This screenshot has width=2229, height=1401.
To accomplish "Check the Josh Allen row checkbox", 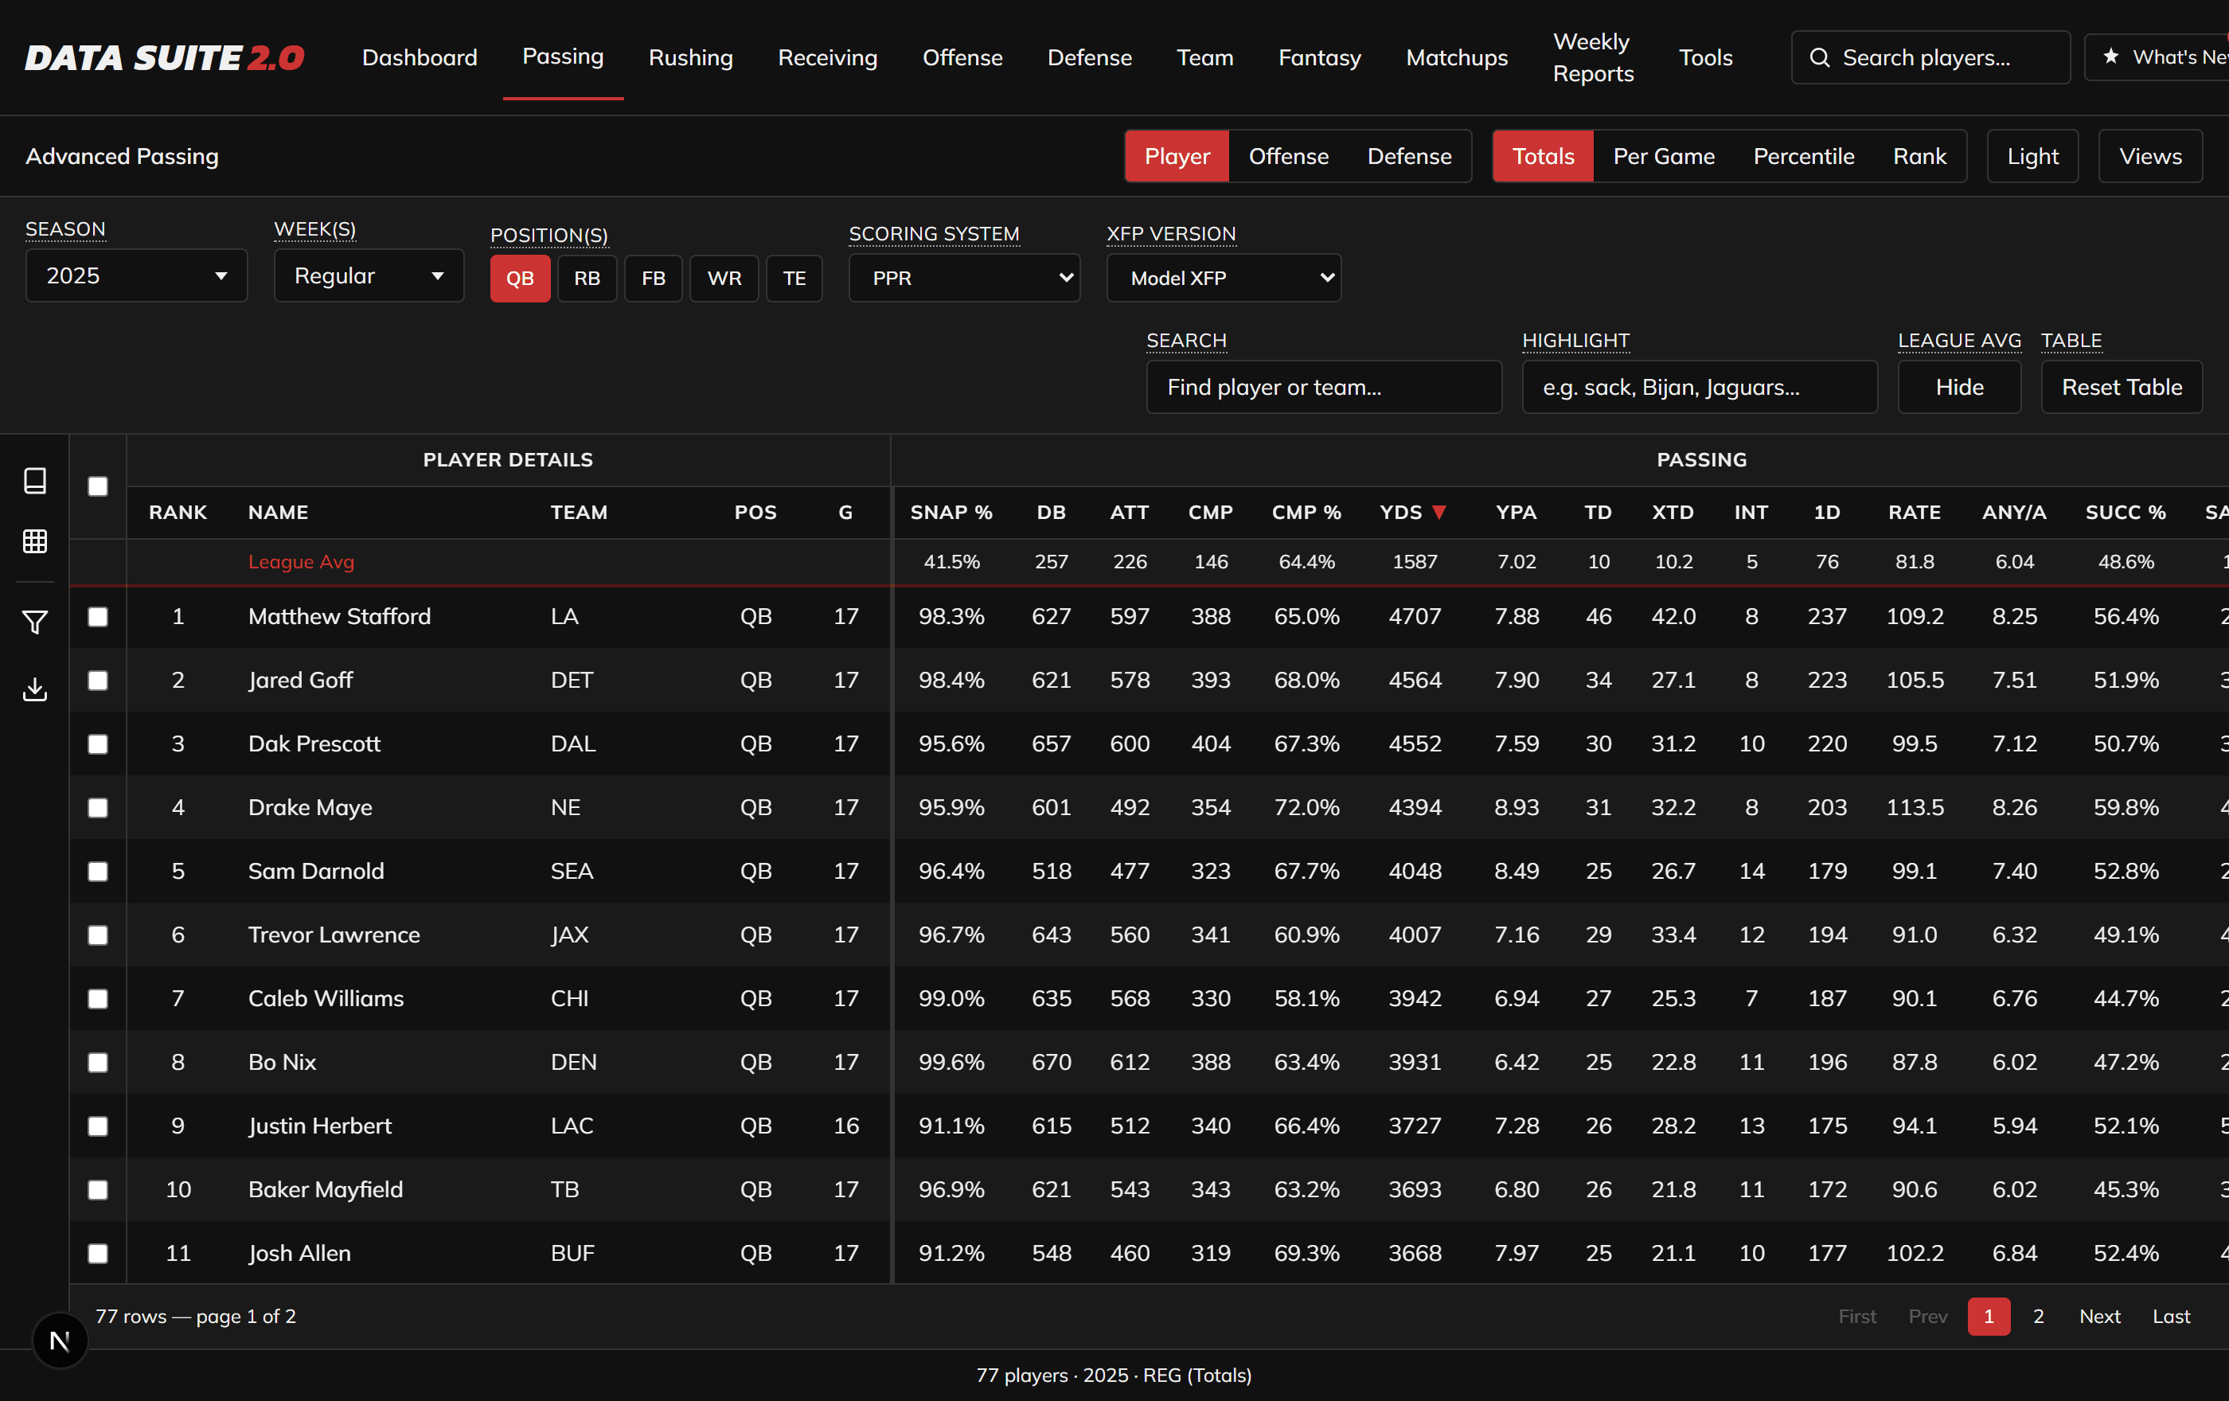I will click(x=98, y=1253).
